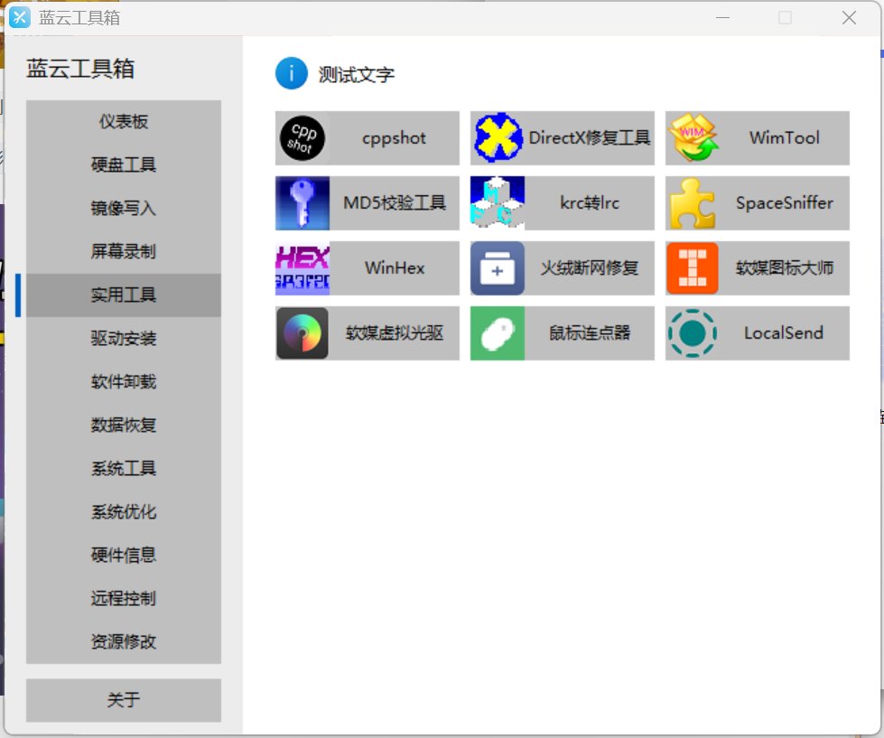Open DirectX修复工具 via its yellow X icon
884x738 pixels.
498,138
